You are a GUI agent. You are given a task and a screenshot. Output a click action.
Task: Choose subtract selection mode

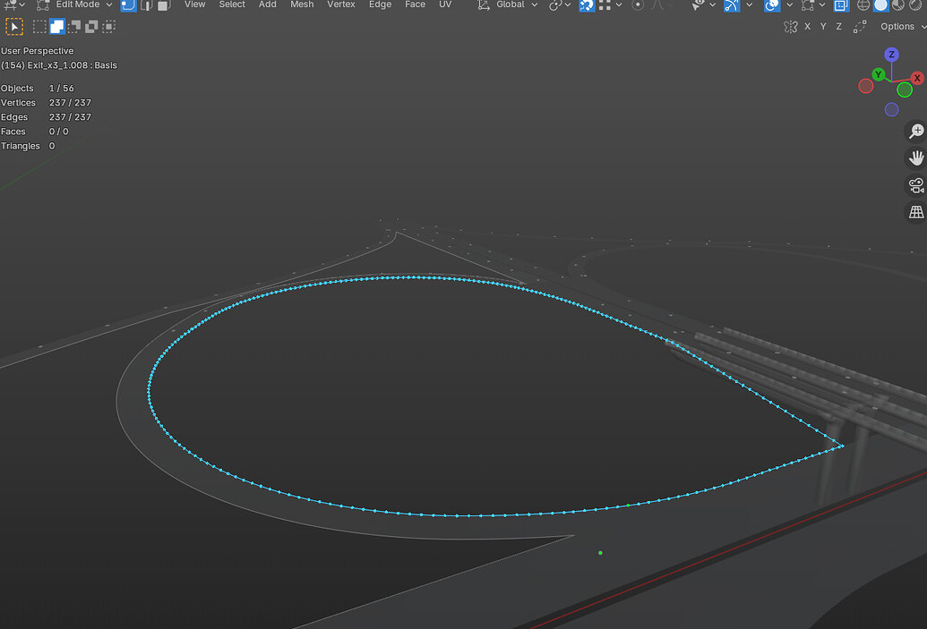[74, 27]
